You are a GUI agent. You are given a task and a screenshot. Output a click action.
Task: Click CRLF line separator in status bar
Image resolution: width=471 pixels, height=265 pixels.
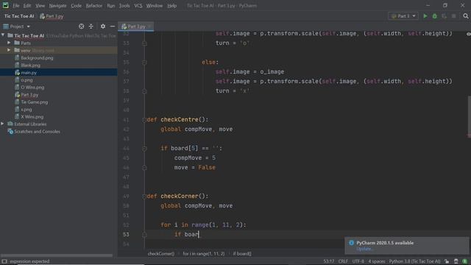343,261
